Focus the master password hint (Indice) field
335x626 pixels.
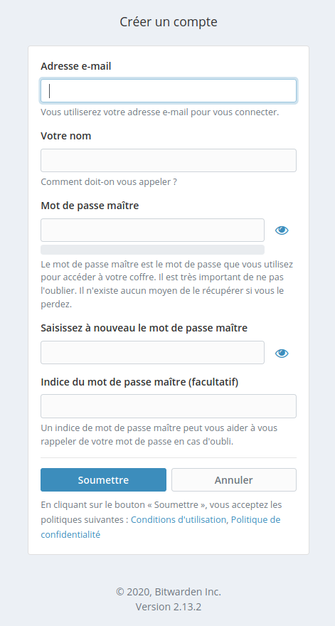point(169,406)
